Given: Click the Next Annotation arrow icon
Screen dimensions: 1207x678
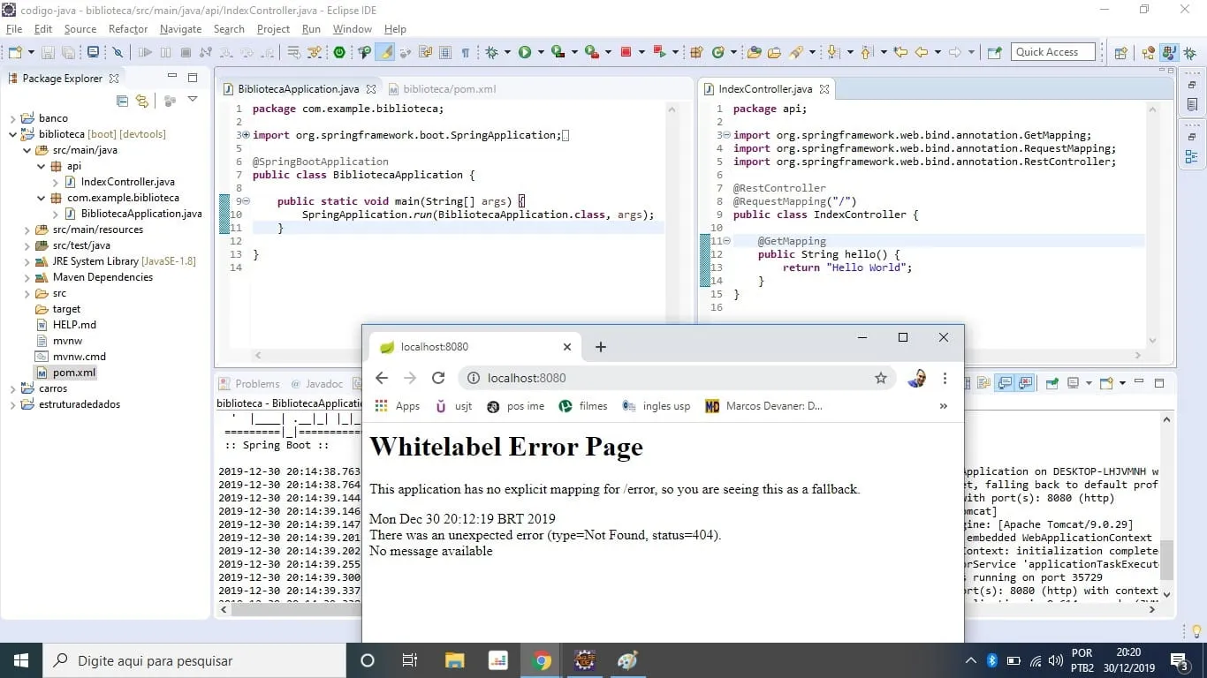Looking at the screenshot, I should click(x=832, y=52).
